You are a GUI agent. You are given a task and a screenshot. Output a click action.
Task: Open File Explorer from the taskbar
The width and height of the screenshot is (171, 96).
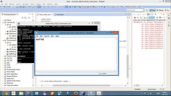coord(21,93)
